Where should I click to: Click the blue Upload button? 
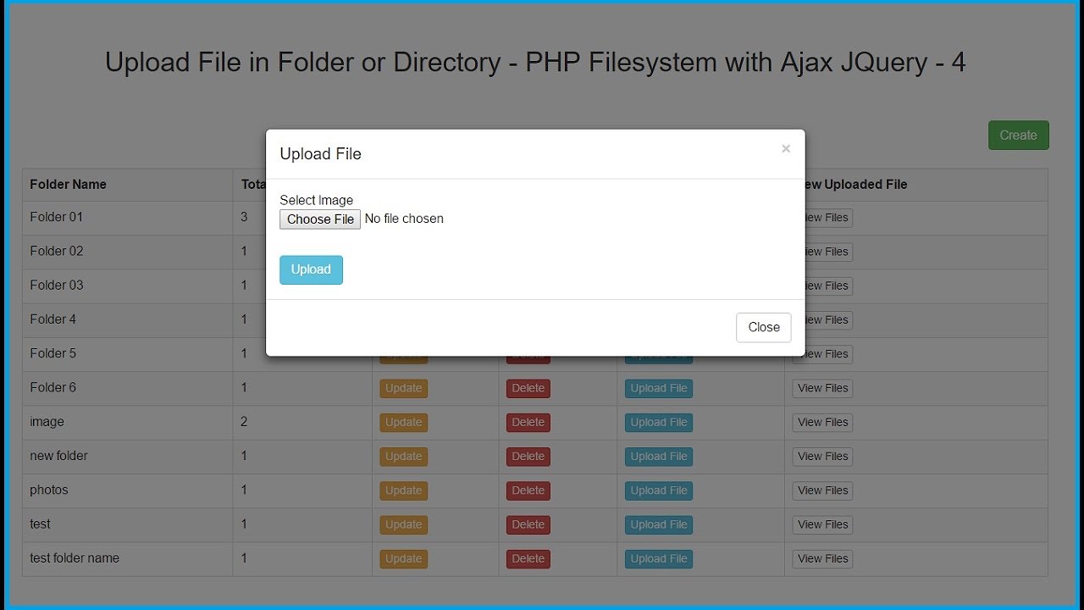click(x=311, y=269)
